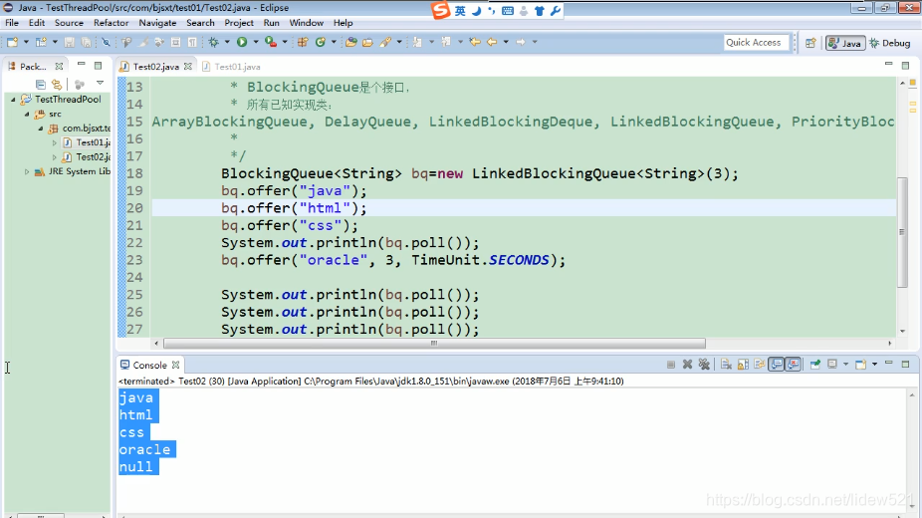
Task: Toggle Skip All Breakpoints icon
Action: [106, 42]
